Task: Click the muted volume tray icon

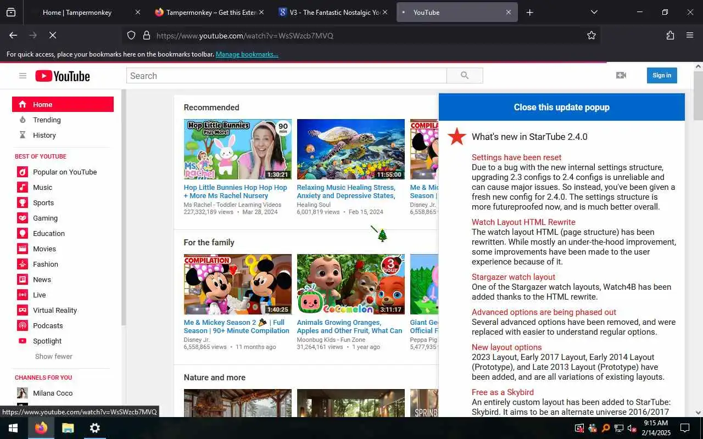Action: [632, 428]
